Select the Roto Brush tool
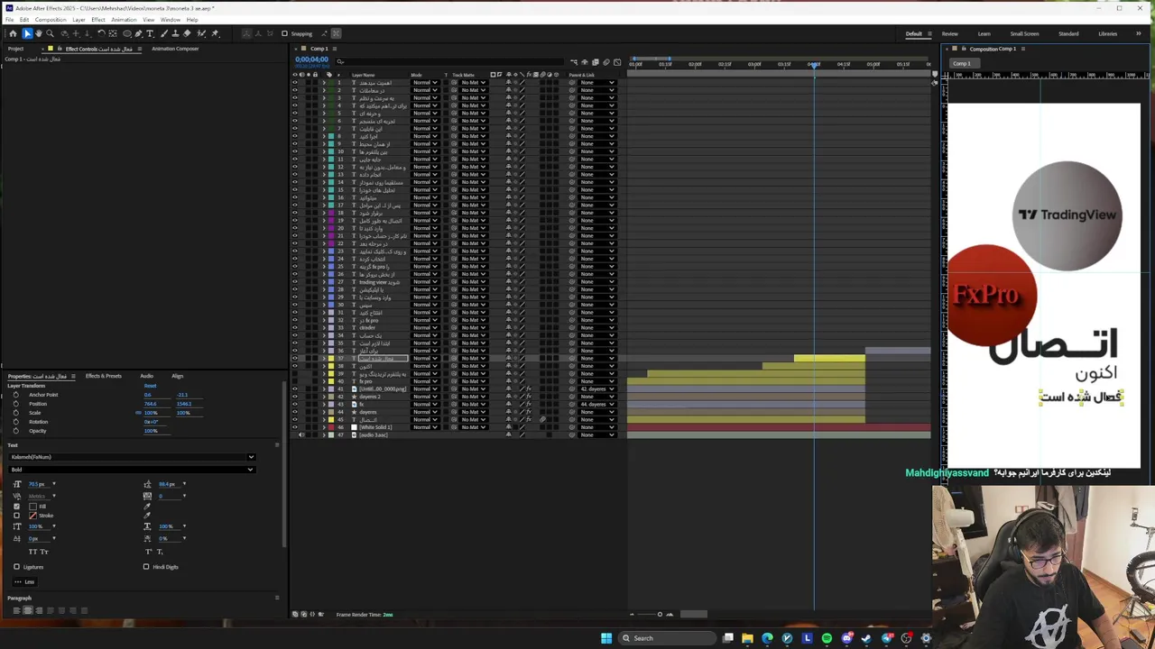1155x649 pixels. tap(200, 33)
